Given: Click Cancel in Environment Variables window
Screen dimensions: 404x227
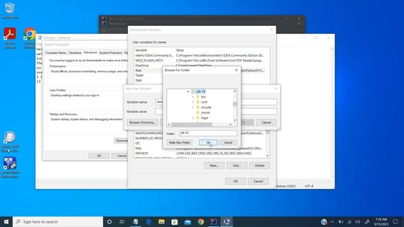Looking at the screenshot, I should coord(258,182).
